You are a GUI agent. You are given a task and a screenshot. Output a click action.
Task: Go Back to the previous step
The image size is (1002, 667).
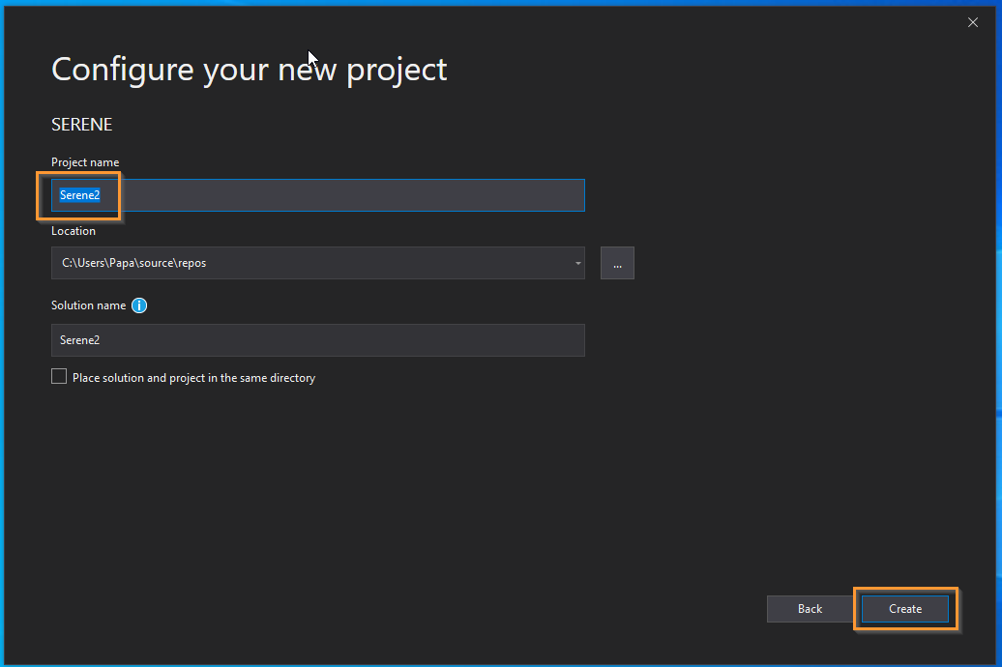[810, 609]
